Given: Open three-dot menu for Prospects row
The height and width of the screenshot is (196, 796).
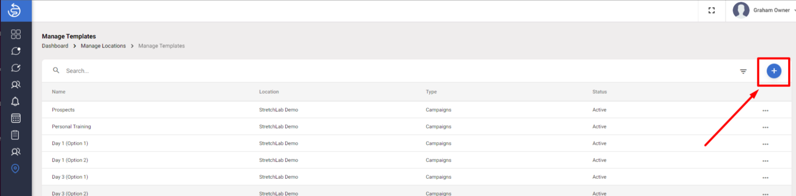Looking at the screenshot, I should [x=765, y=110].
